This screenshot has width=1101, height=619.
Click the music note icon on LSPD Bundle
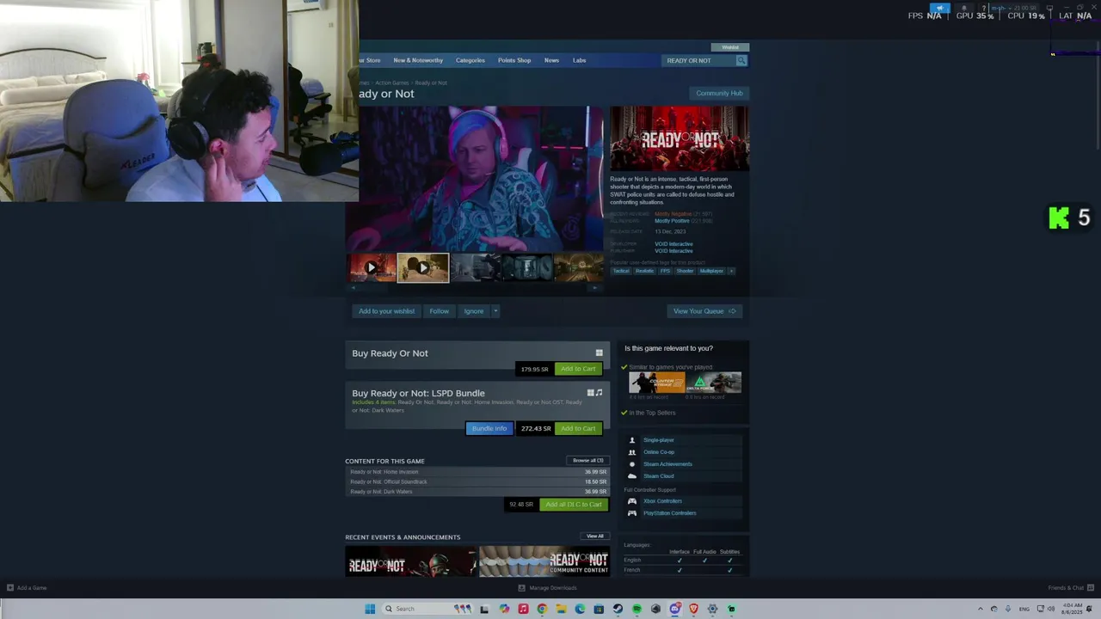point(599,393)
